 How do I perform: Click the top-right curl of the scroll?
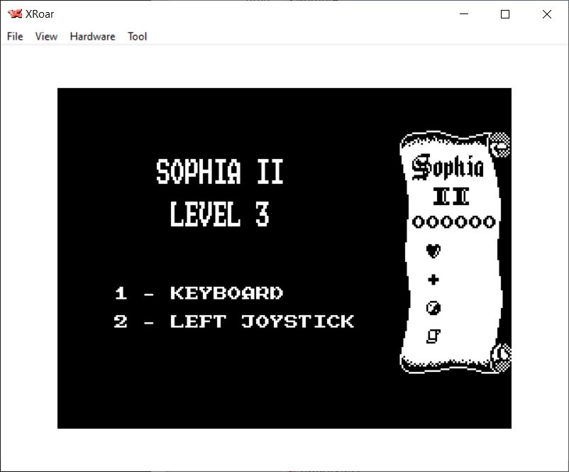point(501,145)
